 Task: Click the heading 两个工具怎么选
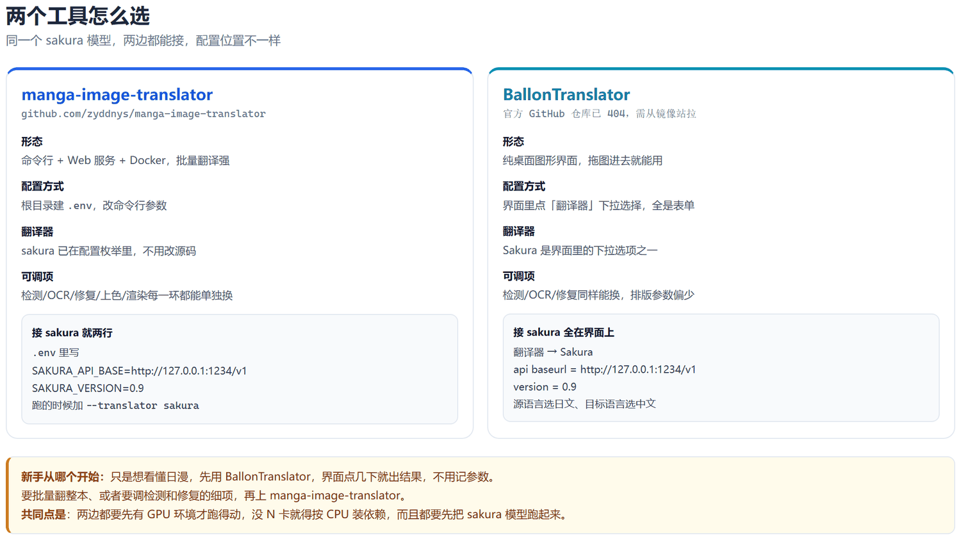pos(78,15)
